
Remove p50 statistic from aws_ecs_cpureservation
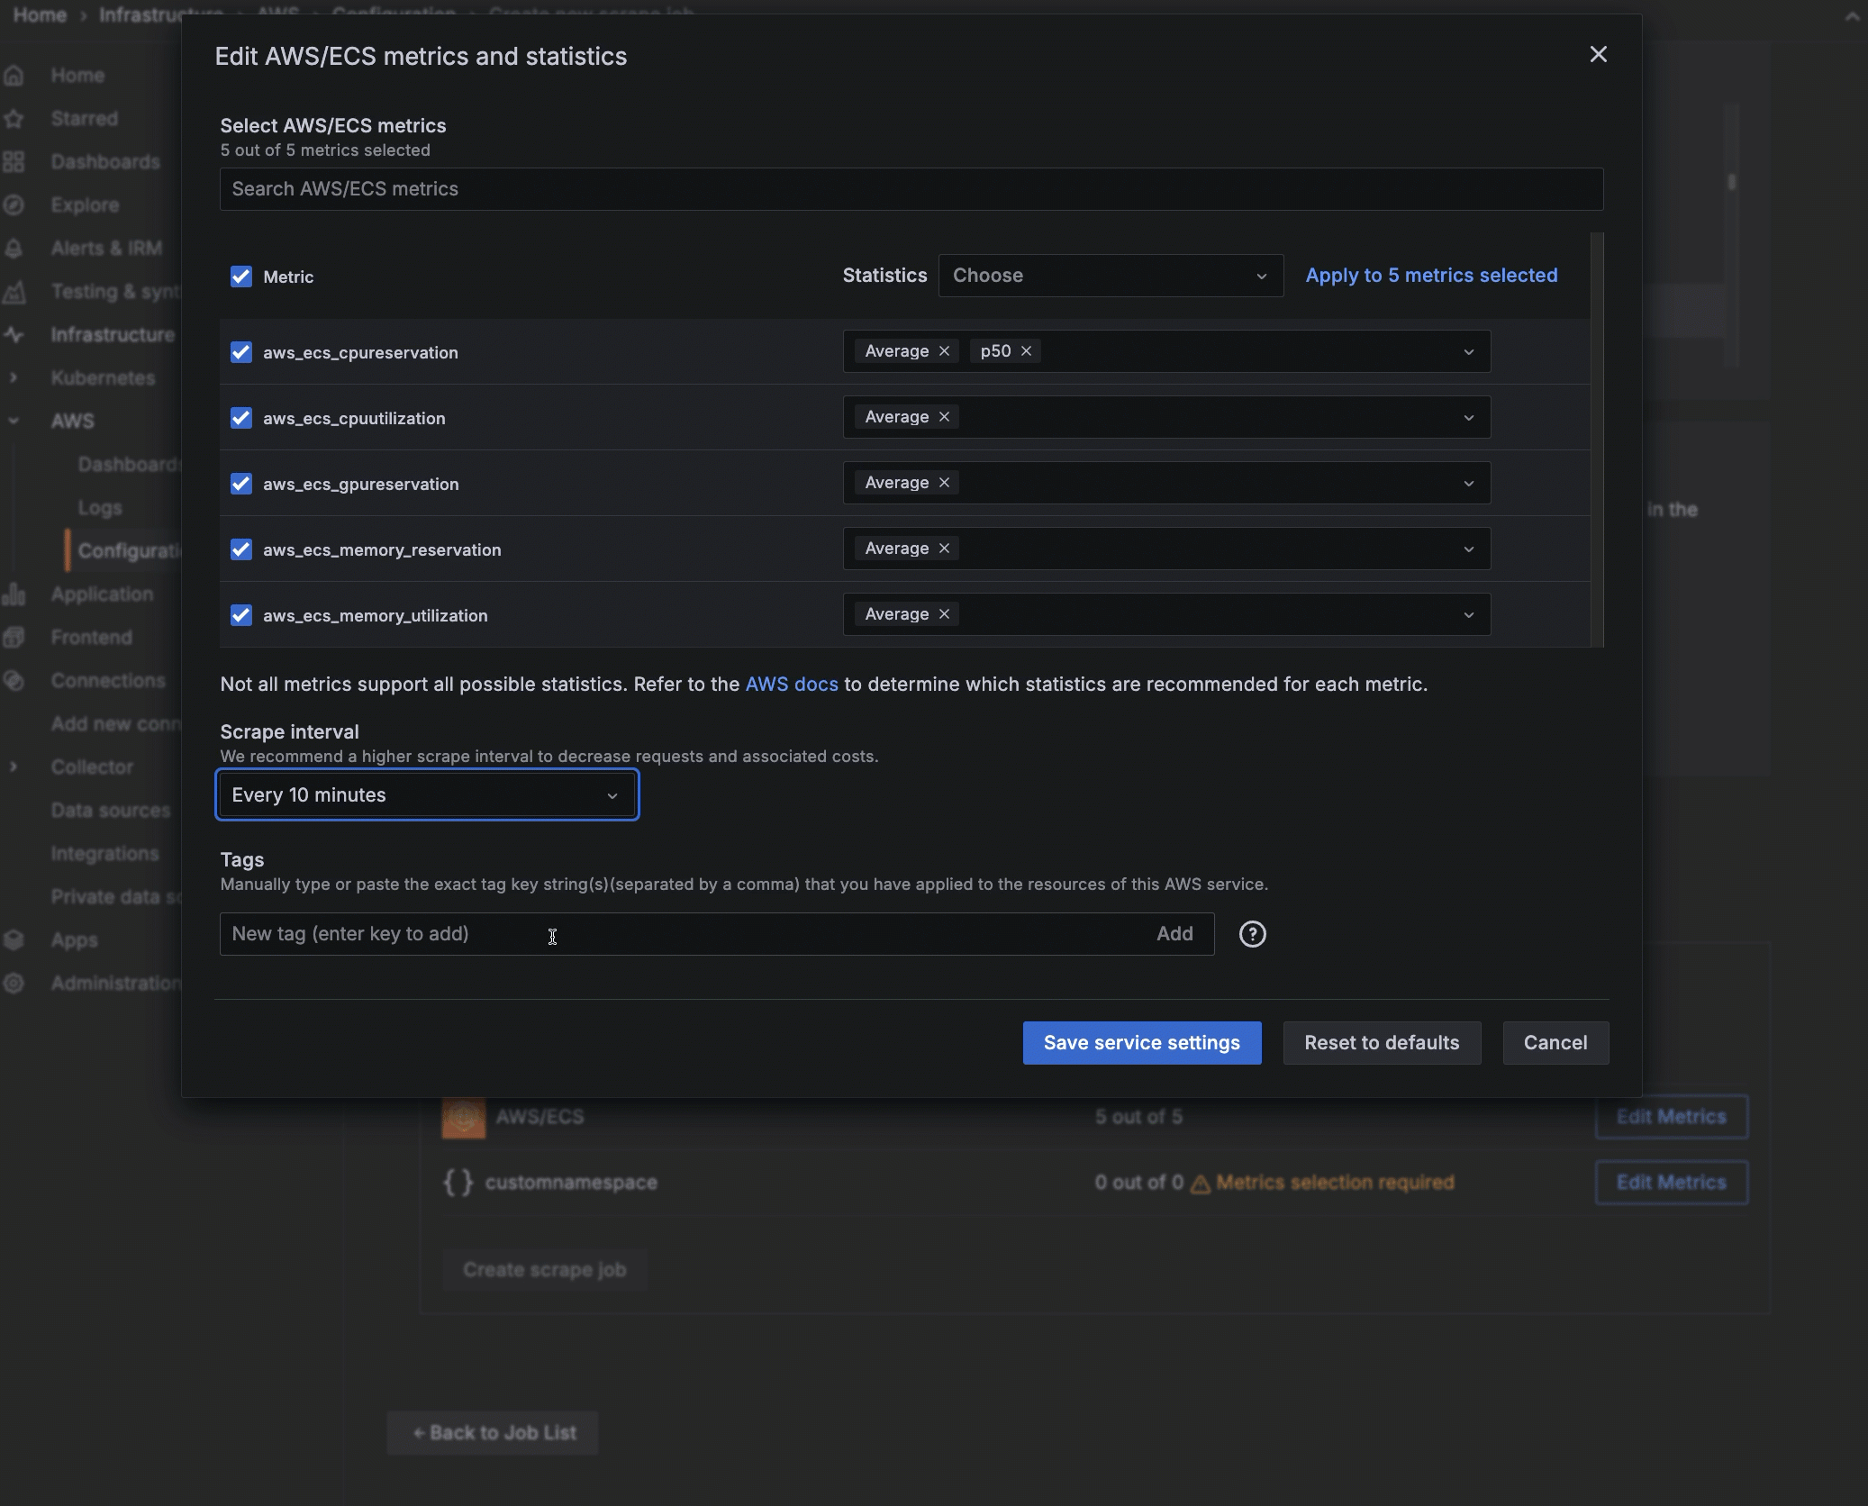1026,351
